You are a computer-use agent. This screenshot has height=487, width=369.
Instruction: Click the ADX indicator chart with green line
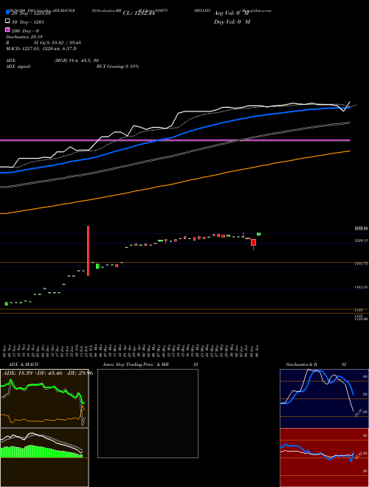pos(44,398)
